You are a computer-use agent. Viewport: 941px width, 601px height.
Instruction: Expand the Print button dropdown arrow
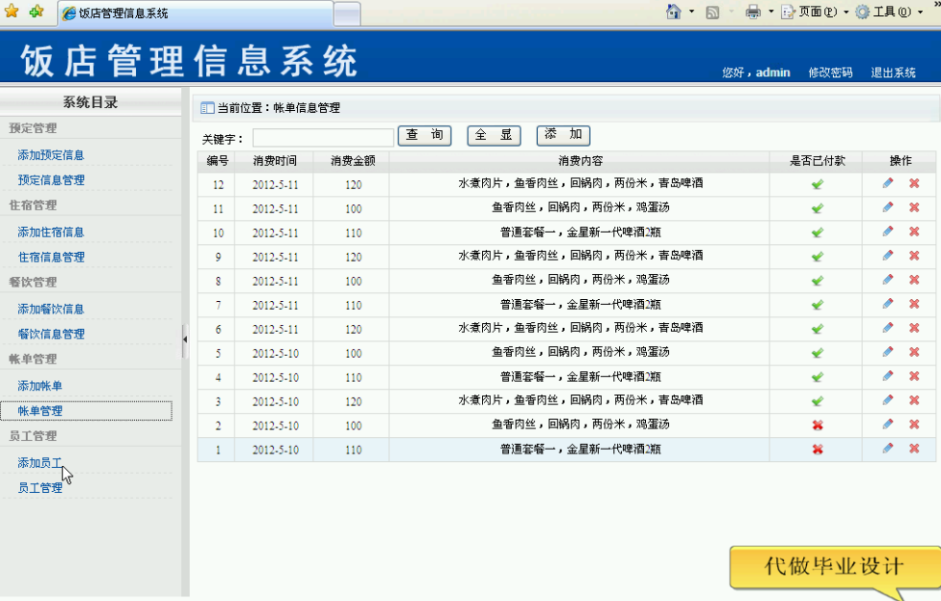pos(770,12)
